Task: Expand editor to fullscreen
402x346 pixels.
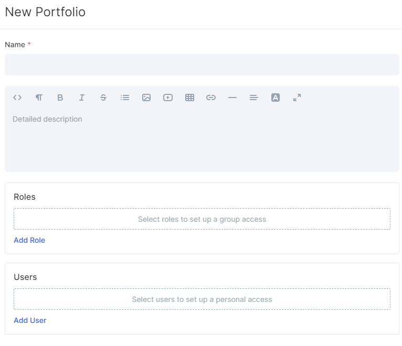Action: pos(297,98)
